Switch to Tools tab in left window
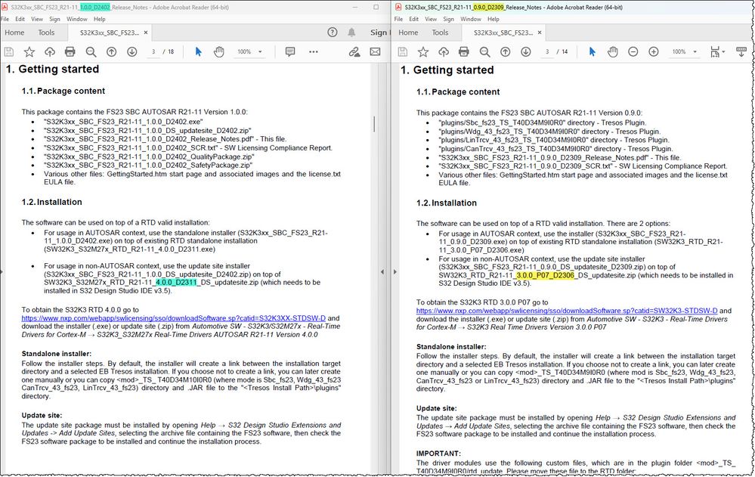 tap(46, 33)
